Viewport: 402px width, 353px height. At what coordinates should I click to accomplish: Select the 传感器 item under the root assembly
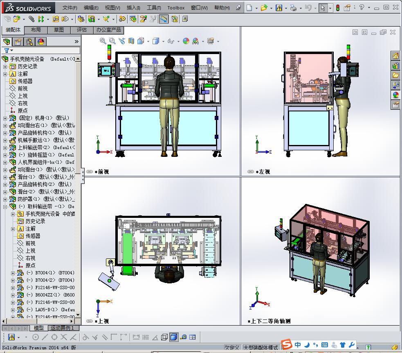tap(25, 81)
